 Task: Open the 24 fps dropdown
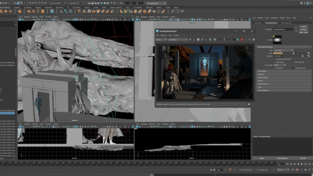(x=283, y=170)
